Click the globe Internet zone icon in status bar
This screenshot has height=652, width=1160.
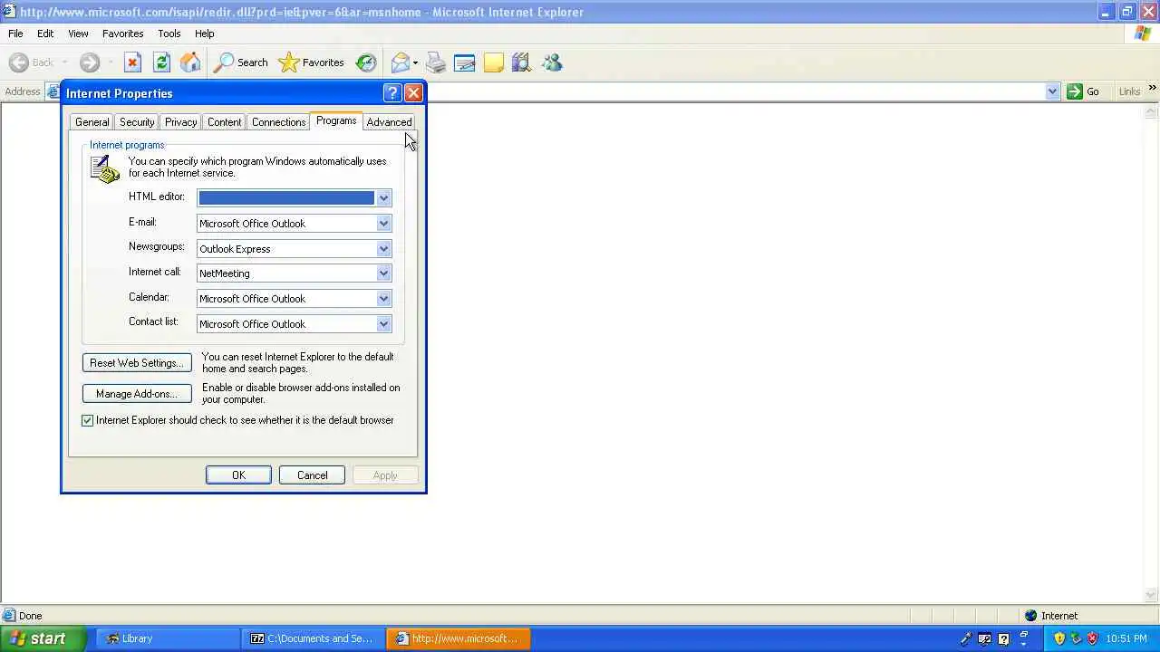[x=1030, y=616]
